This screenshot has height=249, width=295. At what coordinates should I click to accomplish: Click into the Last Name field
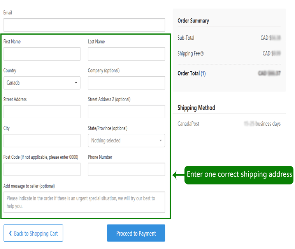(x=126, y=54)
